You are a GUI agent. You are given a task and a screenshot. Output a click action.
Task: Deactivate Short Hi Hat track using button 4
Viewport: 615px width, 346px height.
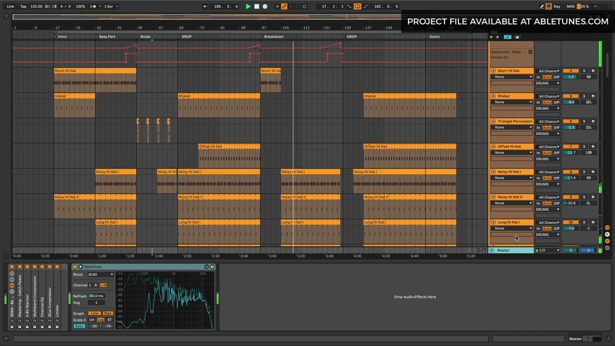(x=571, y=71)
